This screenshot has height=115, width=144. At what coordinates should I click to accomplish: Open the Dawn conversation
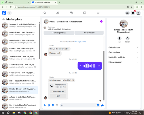pyautogui.click(x=19, y=33)
